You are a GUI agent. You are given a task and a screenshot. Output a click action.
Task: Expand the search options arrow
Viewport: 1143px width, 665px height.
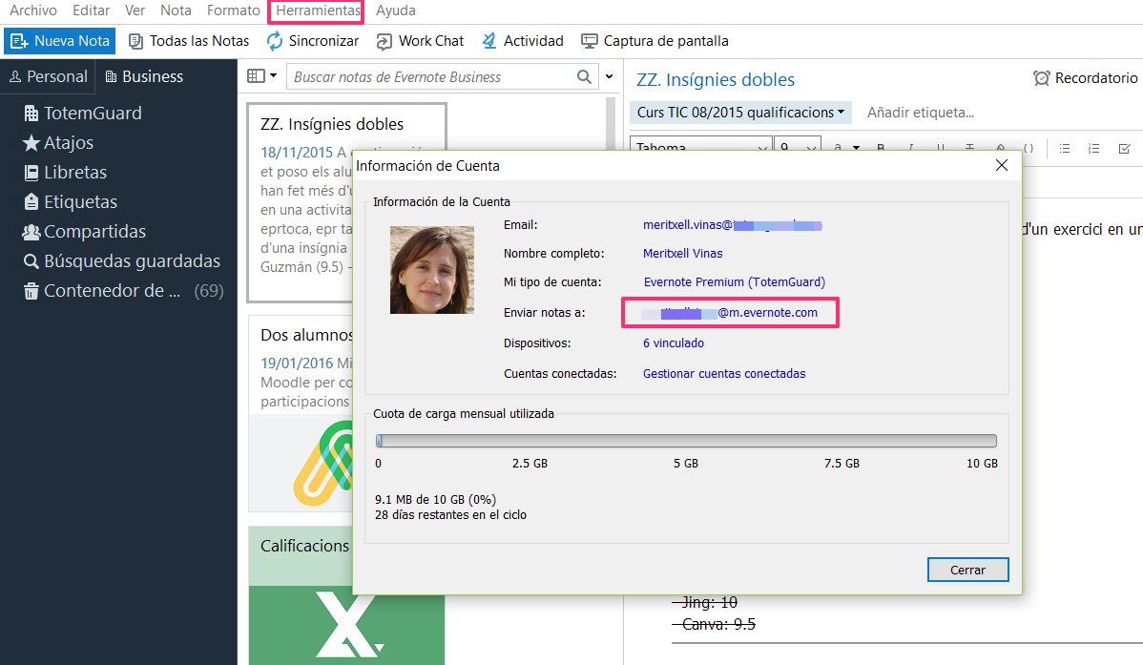coord(610,75)
